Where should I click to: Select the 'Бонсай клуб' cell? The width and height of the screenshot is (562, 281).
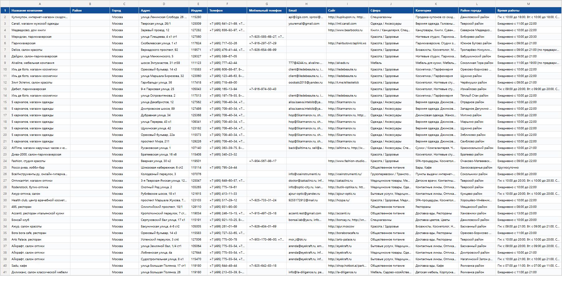40,220
